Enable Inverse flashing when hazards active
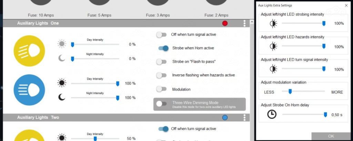This screenshot has width=353, height=141. [x=161, y=75]
